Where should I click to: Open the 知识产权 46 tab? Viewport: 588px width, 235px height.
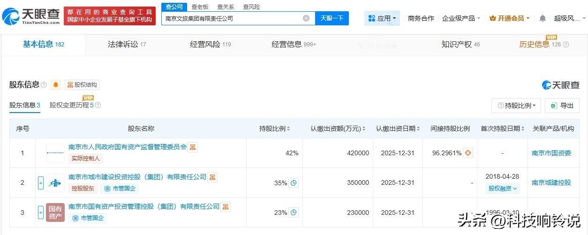(460, 44)
